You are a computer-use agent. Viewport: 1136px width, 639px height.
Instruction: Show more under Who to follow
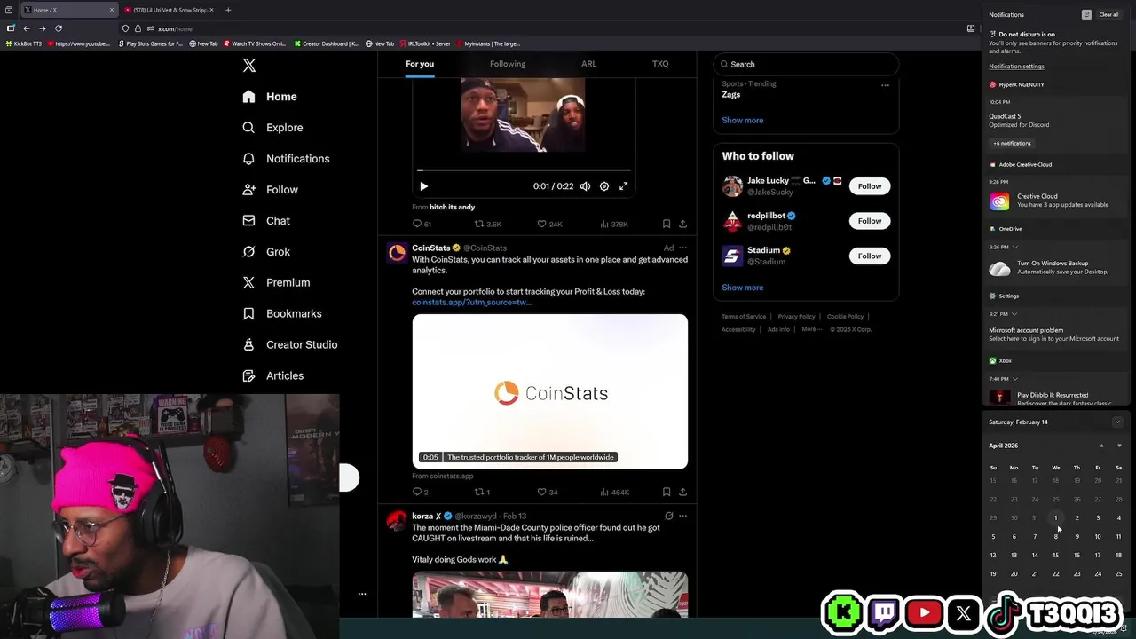(742, 288)
